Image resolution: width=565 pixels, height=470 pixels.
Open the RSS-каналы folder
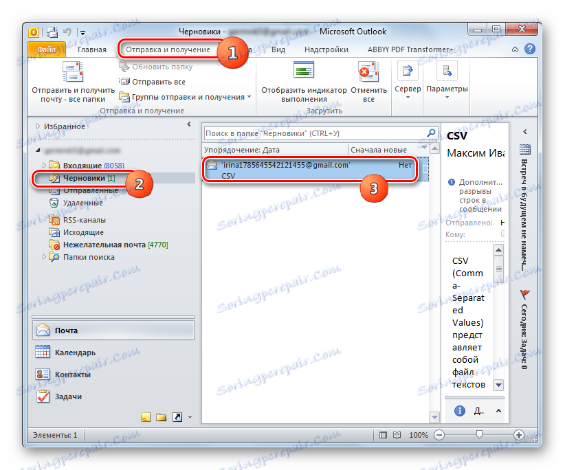[x=78, y=220]
